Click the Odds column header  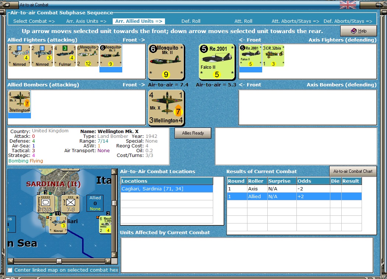[x=313, y=181]
